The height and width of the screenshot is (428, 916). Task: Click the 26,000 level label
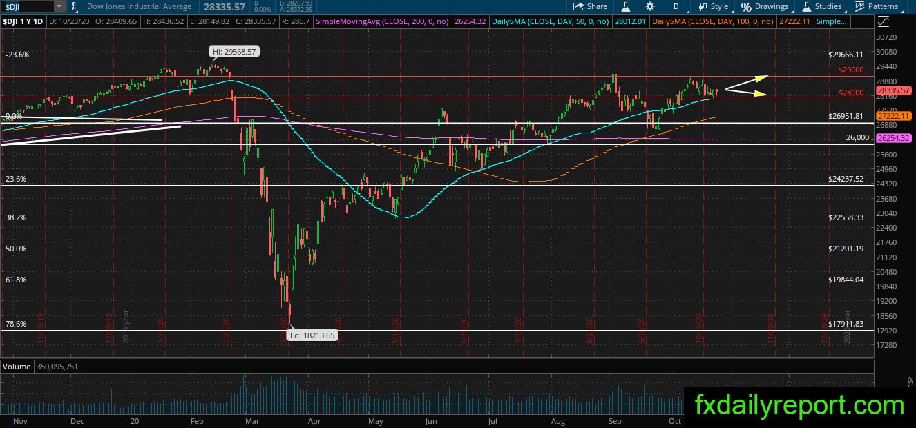coord(857,137)
